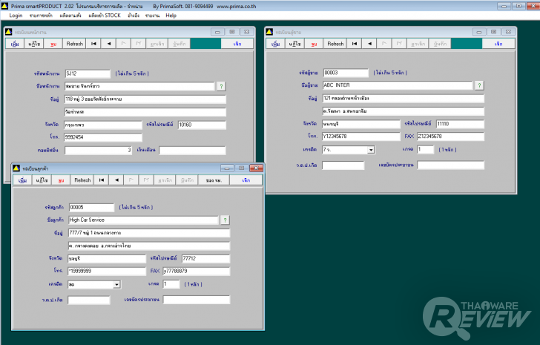Open the ผลิตตามสั่ง menu
This screenshot has width=540, height=345.
tap(70, 16)
